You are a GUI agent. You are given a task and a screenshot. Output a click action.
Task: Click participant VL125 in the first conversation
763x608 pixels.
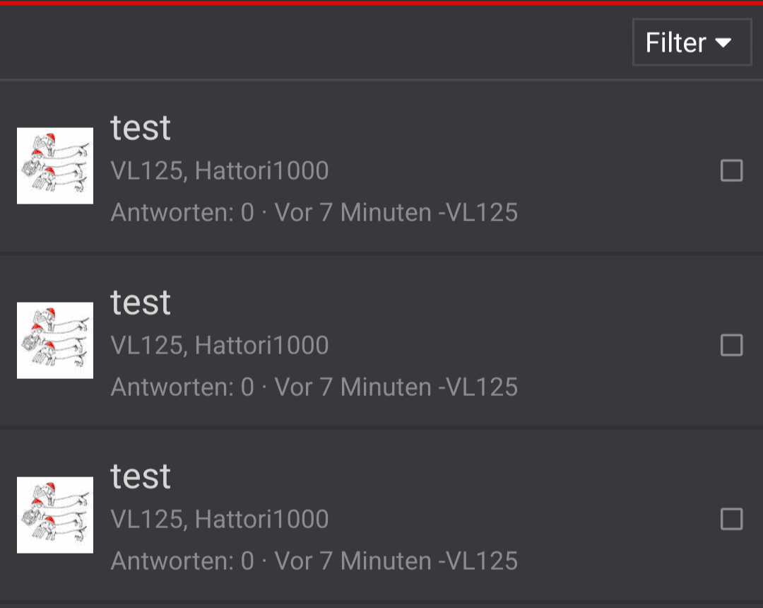[147, 170]
